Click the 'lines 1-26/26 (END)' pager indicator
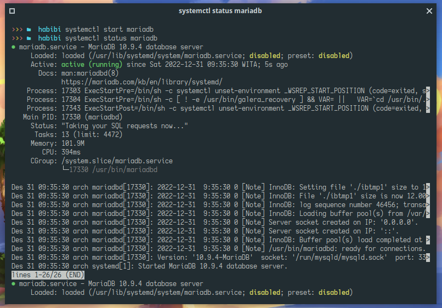The height and width of the screenshot is (308, 442). click(x=48, y=275)
